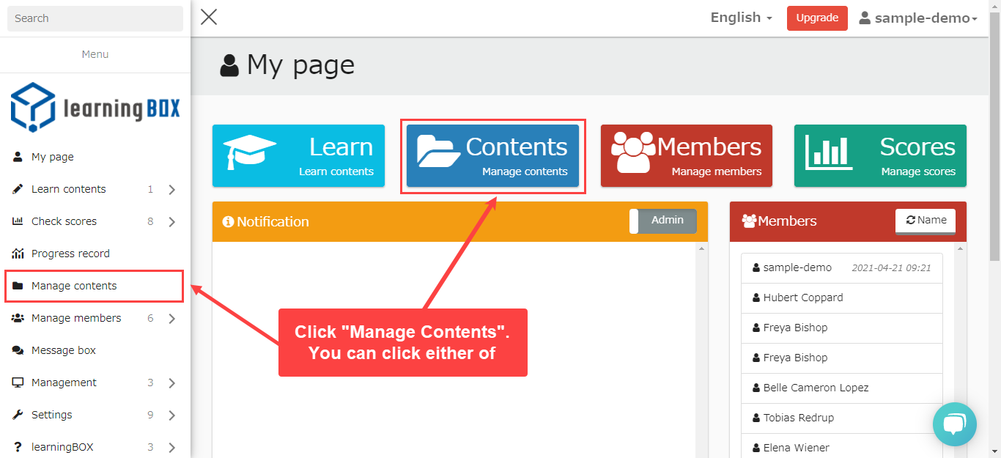The width and height of the screenshot is (1001, 458).
Task: Open the Scores tile with chart icon
Action: [x=880, y=155]
